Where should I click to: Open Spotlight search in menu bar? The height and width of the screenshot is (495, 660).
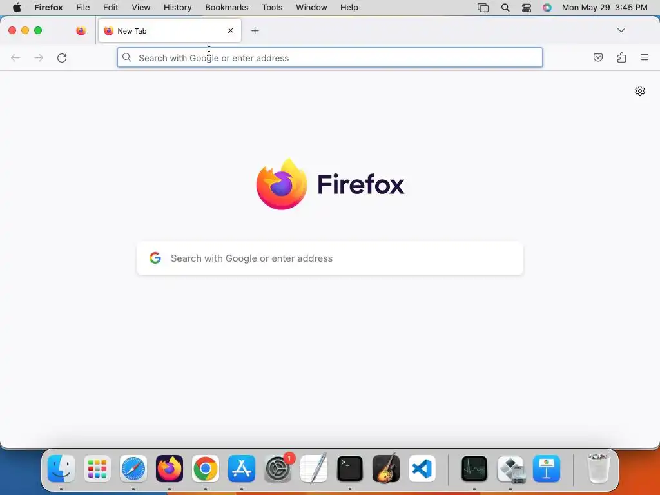505,8
